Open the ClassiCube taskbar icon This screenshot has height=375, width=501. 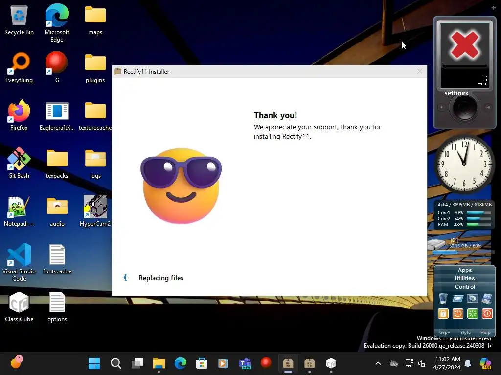coord(331,363)
